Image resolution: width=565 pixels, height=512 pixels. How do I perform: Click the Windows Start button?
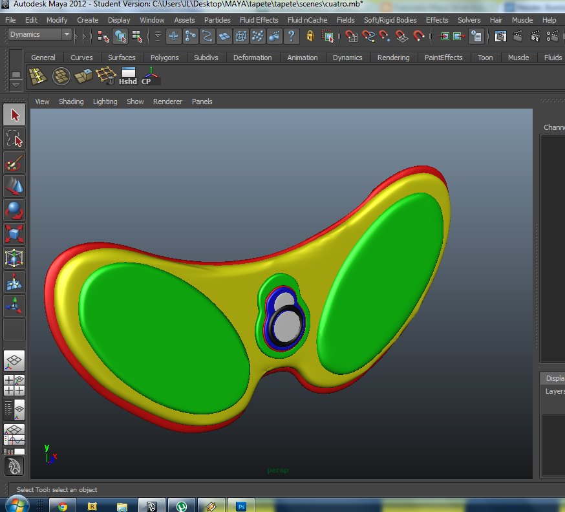(17, 504)
